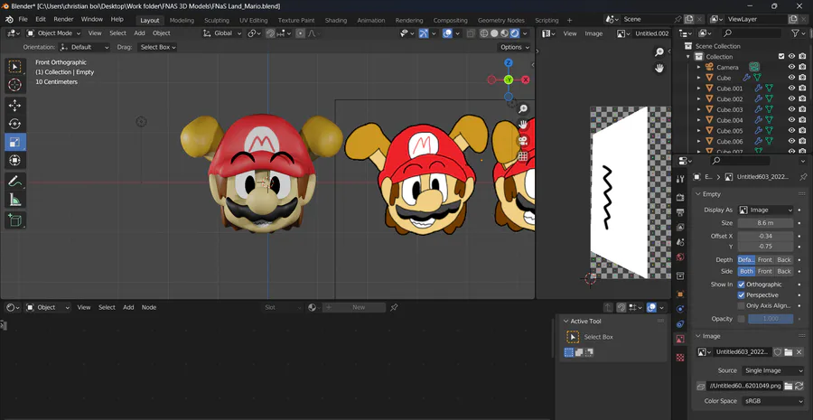Uncheck the Perspective checkbox

click(742, 295)
